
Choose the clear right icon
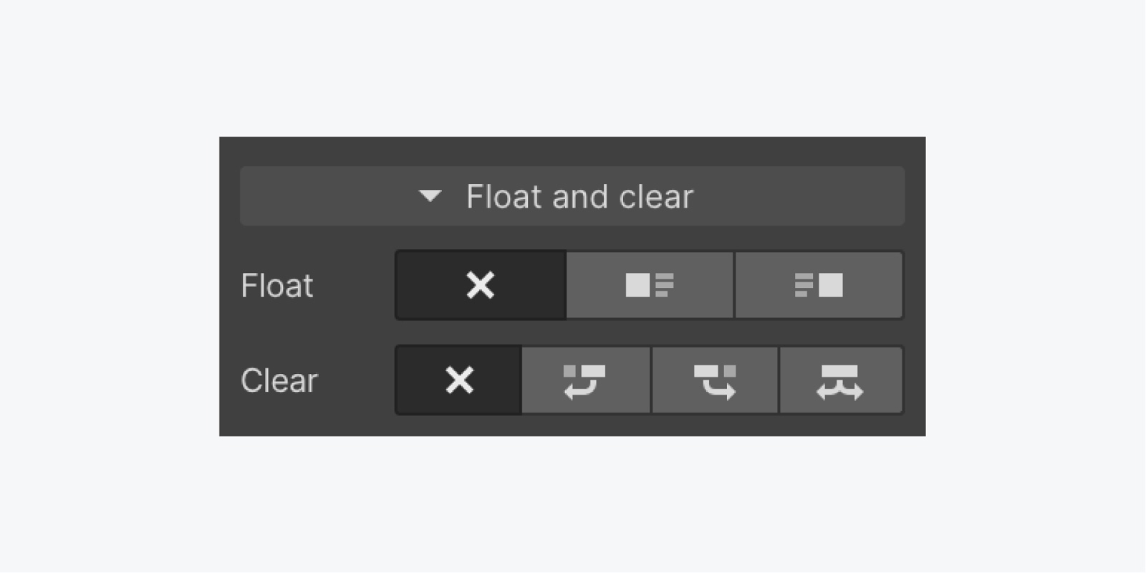[715, 380]
